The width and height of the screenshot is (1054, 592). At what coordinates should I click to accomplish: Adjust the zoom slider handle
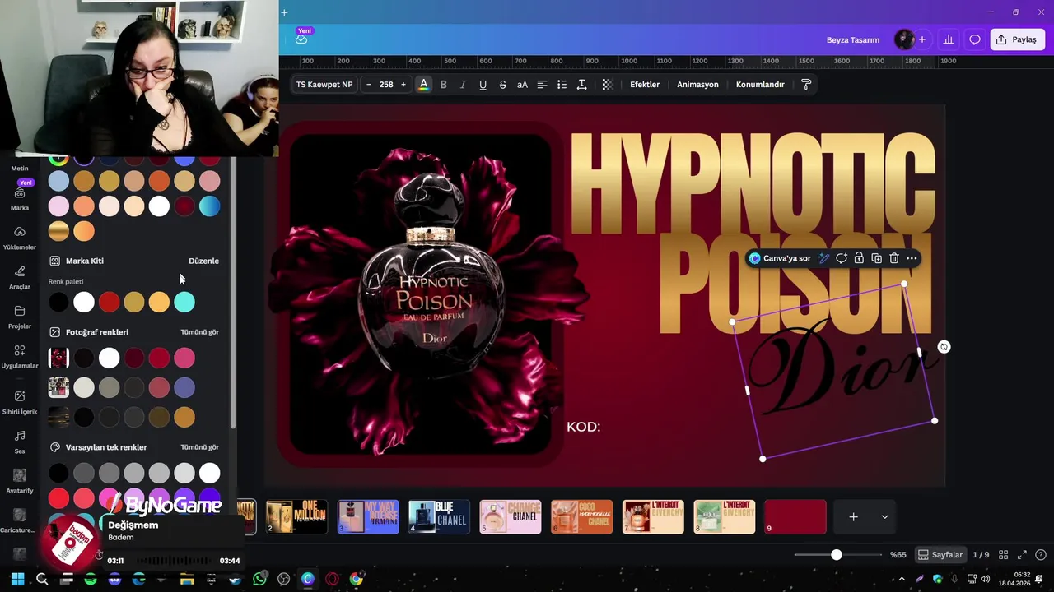(836, 555)
